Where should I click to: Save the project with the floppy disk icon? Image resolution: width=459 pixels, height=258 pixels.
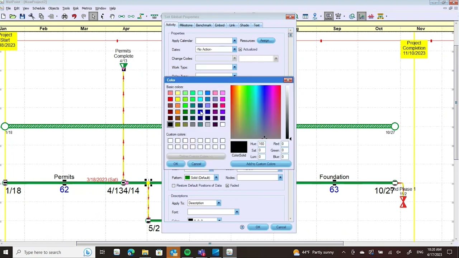click(x=22, y=16)
